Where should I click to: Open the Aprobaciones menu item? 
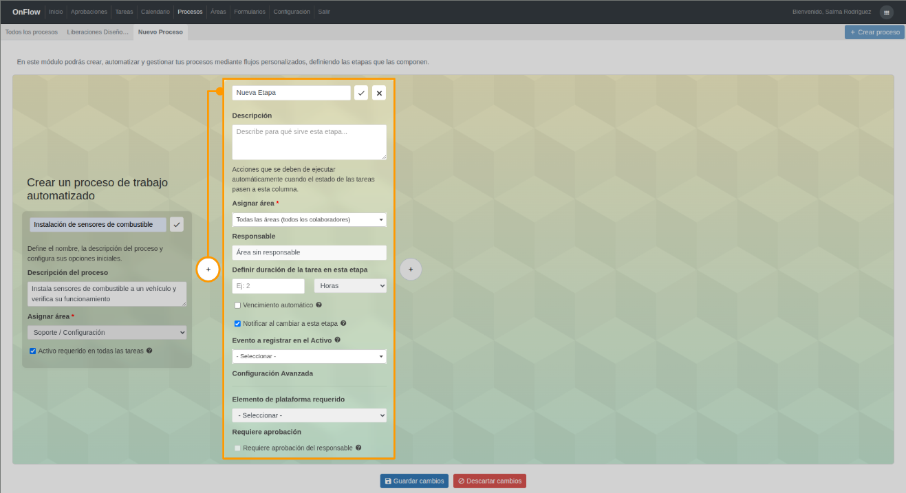pyautogui.click(x=89, y=12)
